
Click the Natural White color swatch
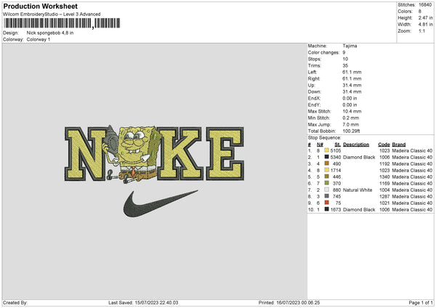click(326, 190)
